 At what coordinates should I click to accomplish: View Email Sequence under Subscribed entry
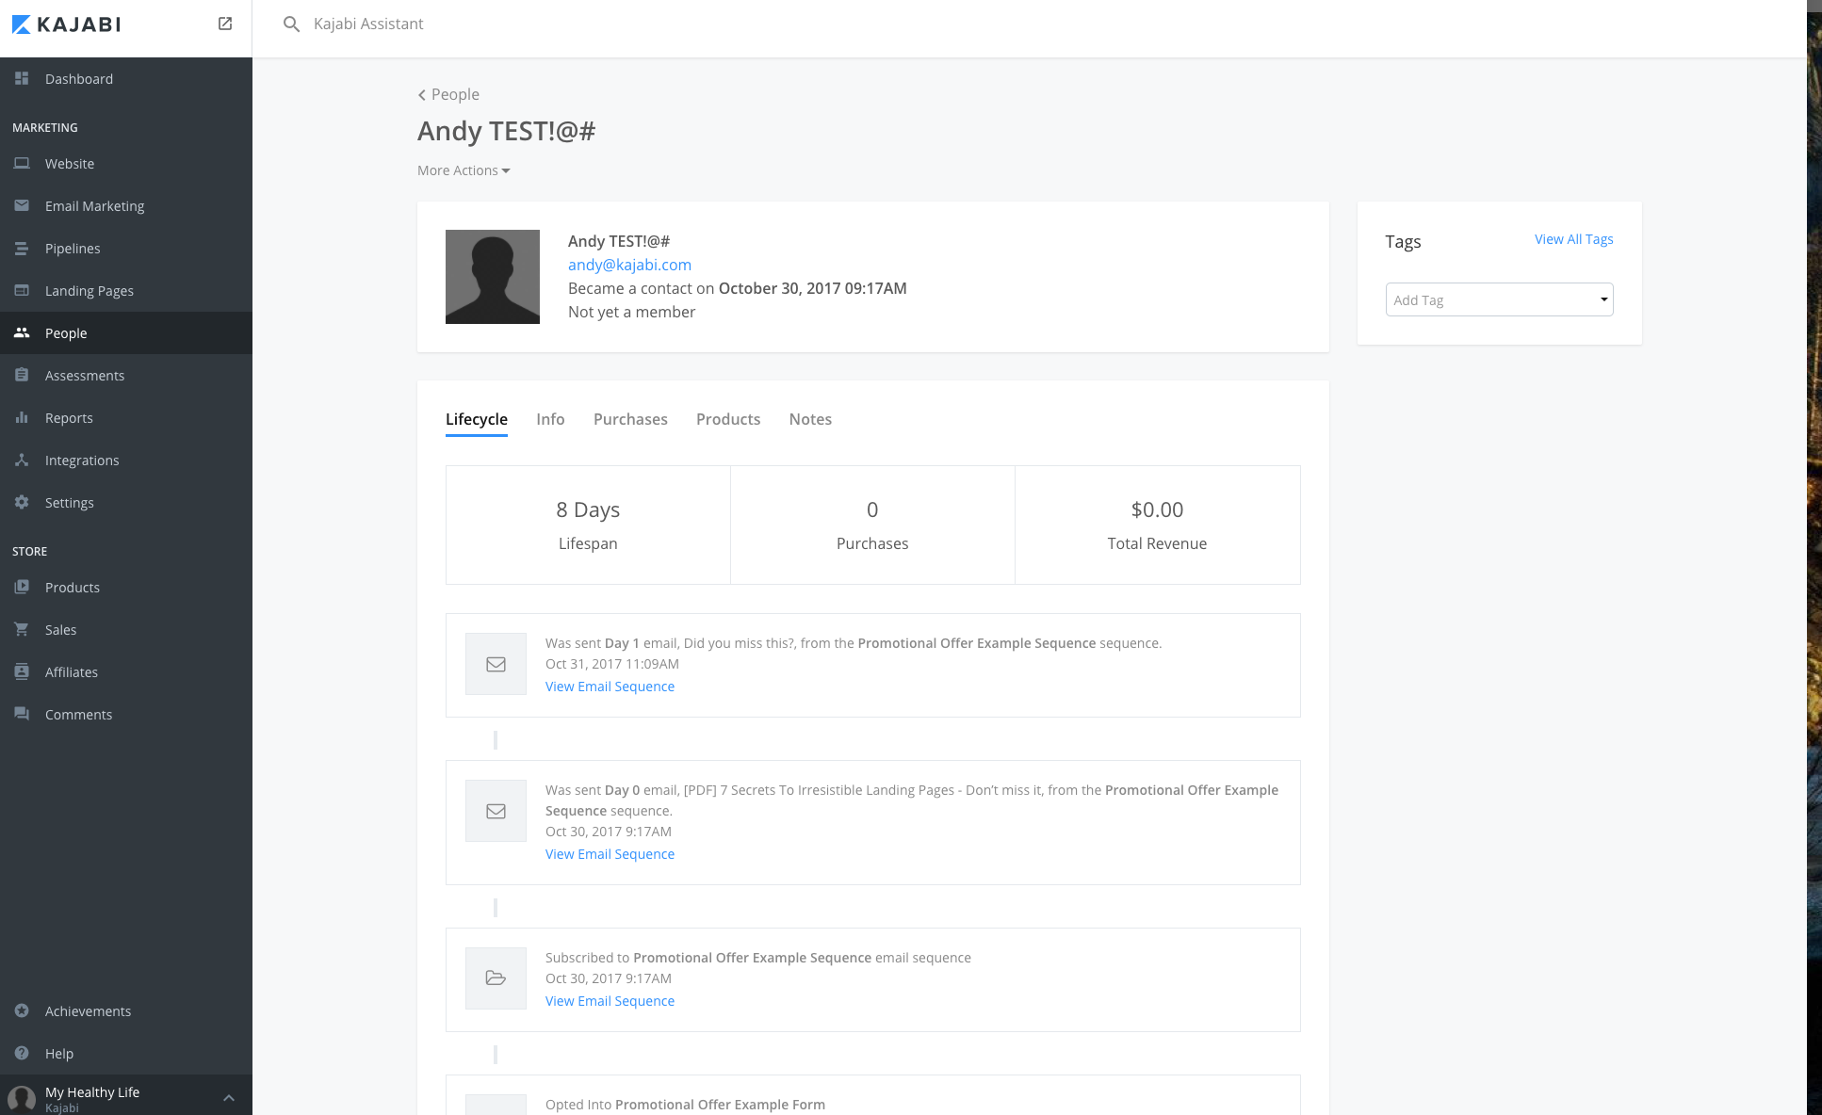610,1001
